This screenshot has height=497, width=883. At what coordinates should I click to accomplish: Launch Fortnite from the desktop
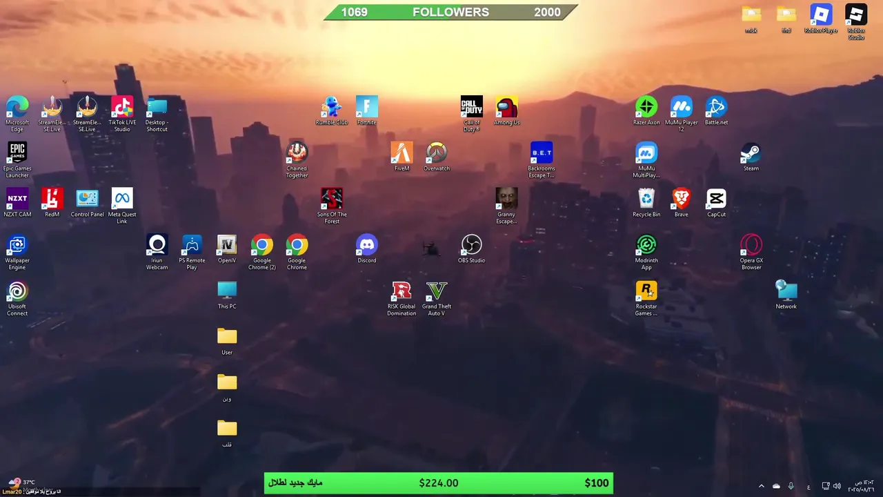click(366, 111)
